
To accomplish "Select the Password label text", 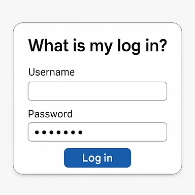I will click(50, 114).
